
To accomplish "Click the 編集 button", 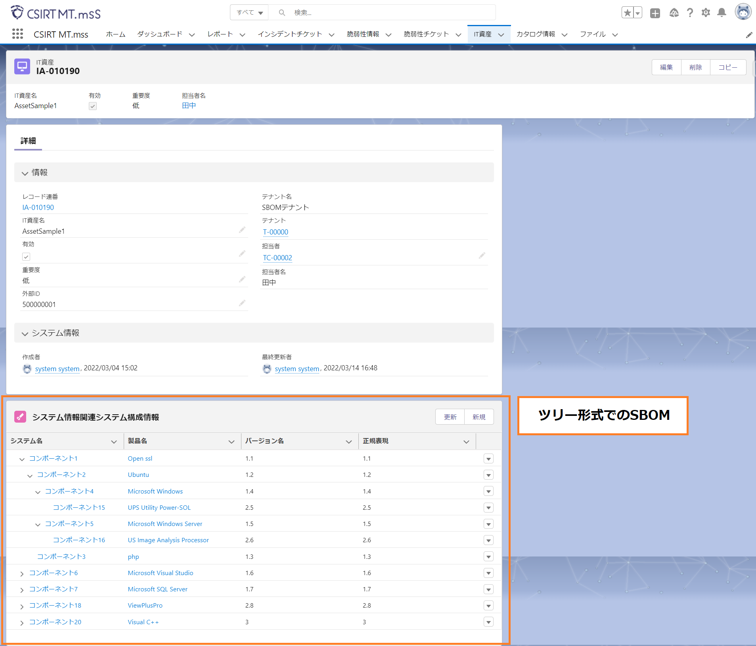I will coord(666,67).
